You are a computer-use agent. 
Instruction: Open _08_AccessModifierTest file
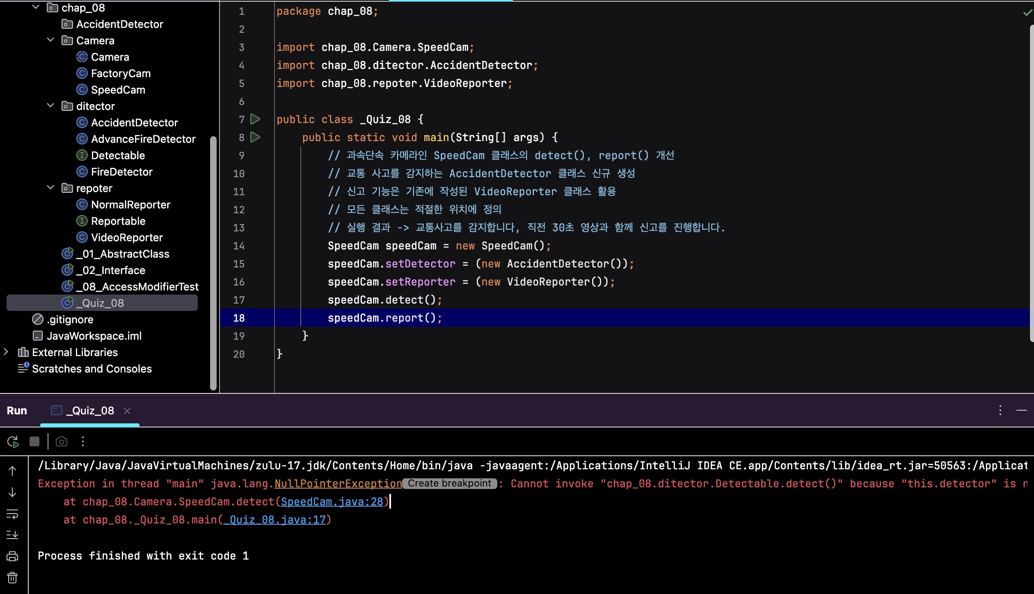pos(130,287)
